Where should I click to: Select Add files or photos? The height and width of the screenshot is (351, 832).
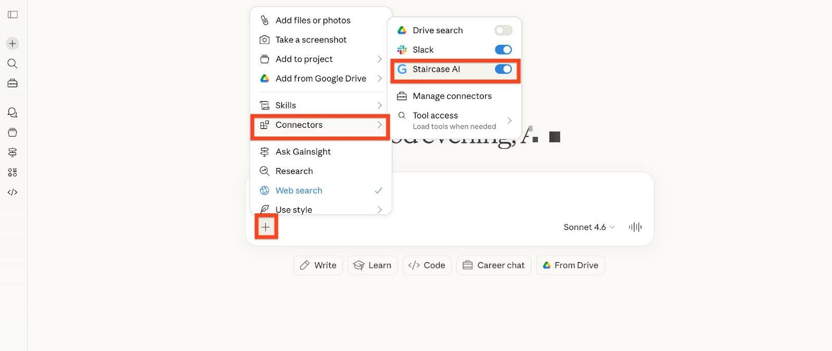313,20
